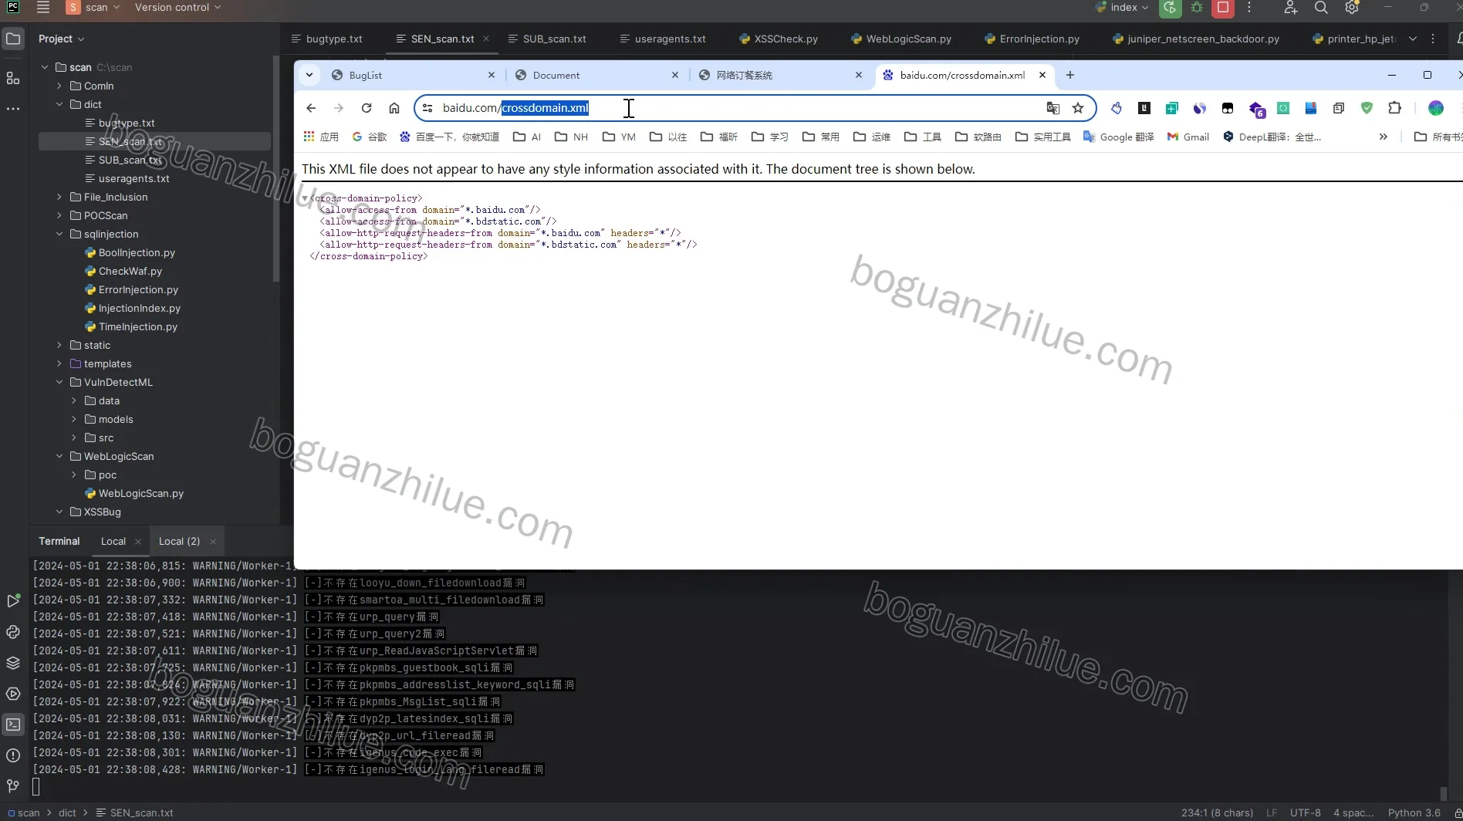
Task: Open the PyCharm main menu hamburger icon
Action: point(43,8)
